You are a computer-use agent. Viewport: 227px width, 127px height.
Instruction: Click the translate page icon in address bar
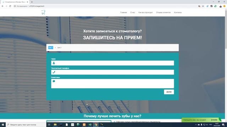[x=199, y=6]
